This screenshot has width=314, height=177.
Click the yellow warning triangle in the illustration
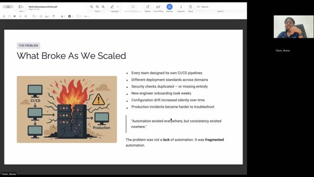99,99
